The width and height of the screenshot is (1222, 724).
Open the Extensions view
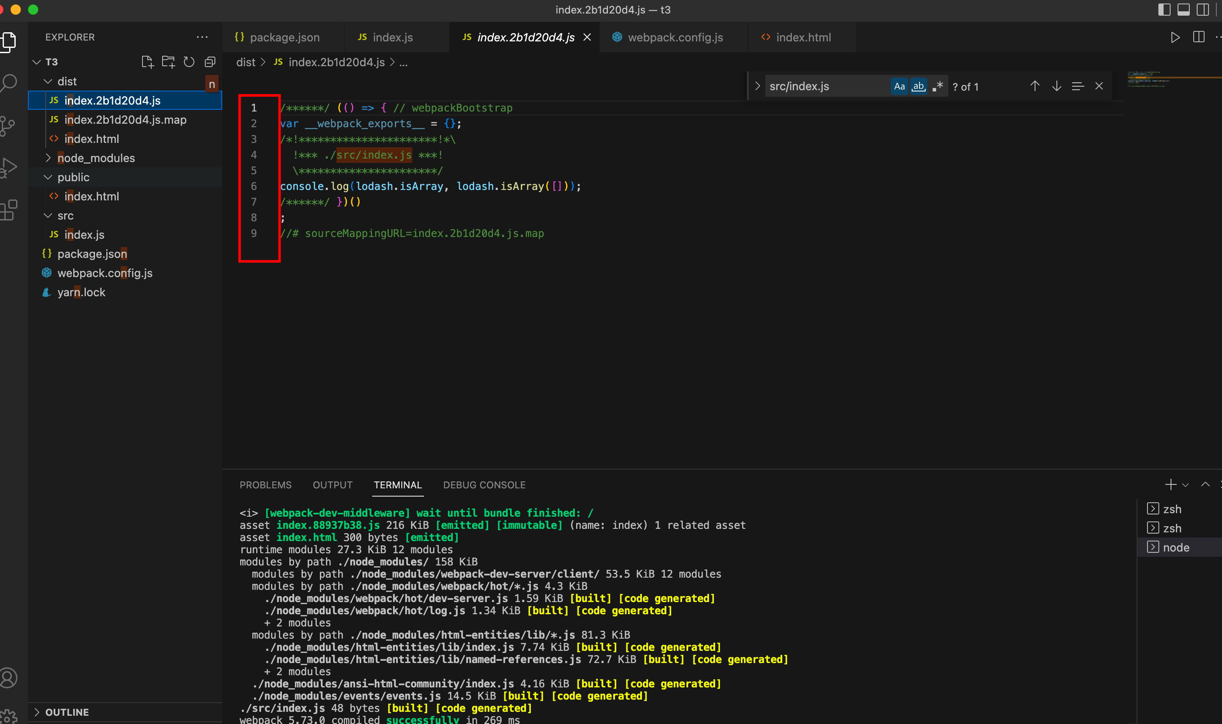pyautogui.click(x=8, y=210)
